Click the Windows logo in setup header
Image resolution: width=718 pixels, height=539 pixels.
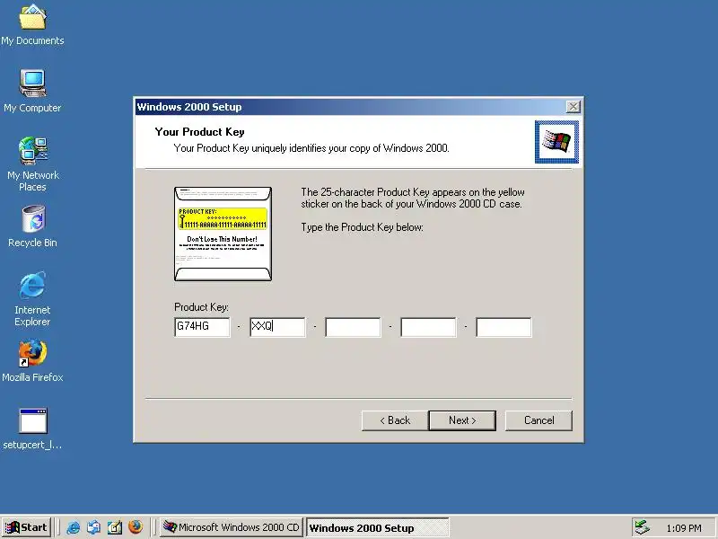tap(556, 142)
